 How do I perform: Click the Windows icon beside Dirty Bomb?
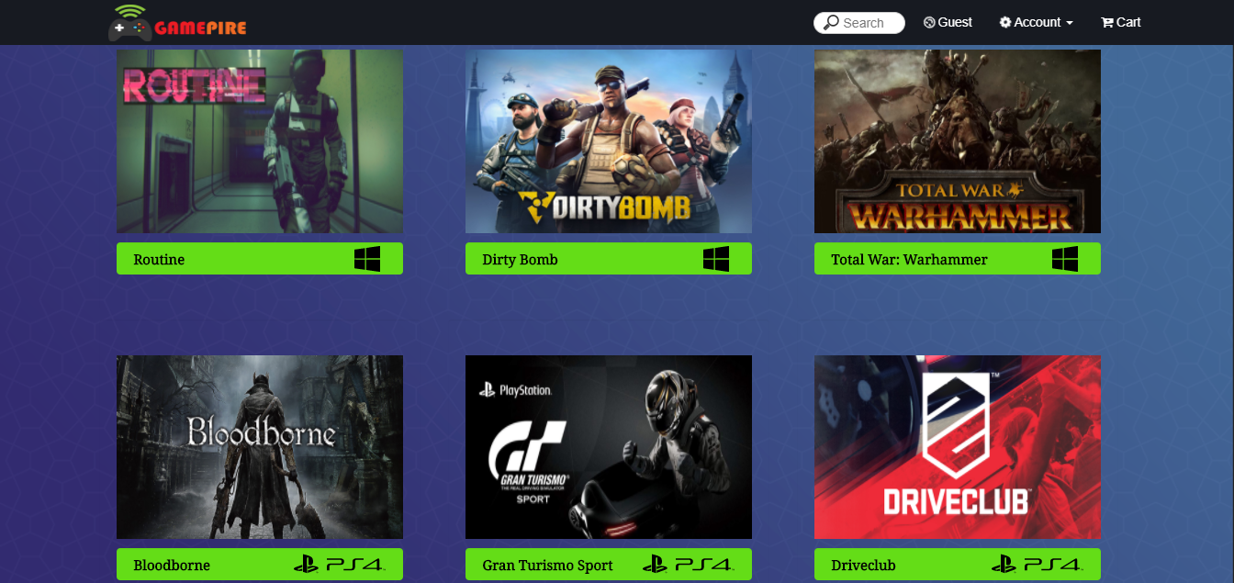[716, 259]
